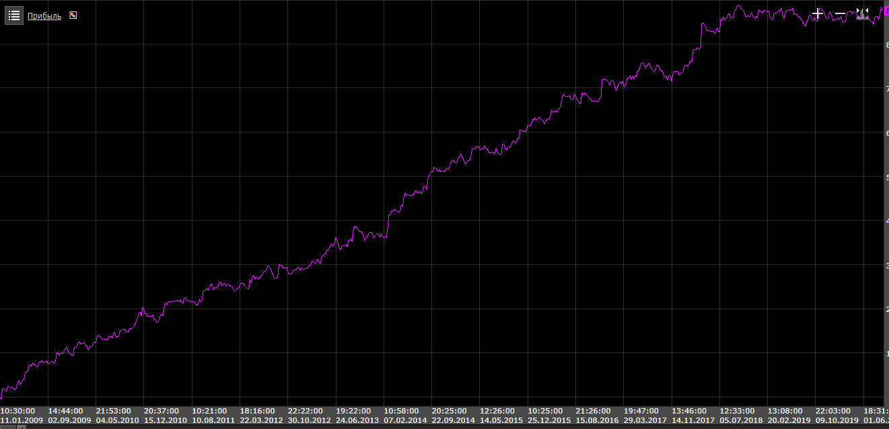Click the 22.03.2012 date label
The height and width of the screenshot is (429, 889).
click(x=261, y=420)
